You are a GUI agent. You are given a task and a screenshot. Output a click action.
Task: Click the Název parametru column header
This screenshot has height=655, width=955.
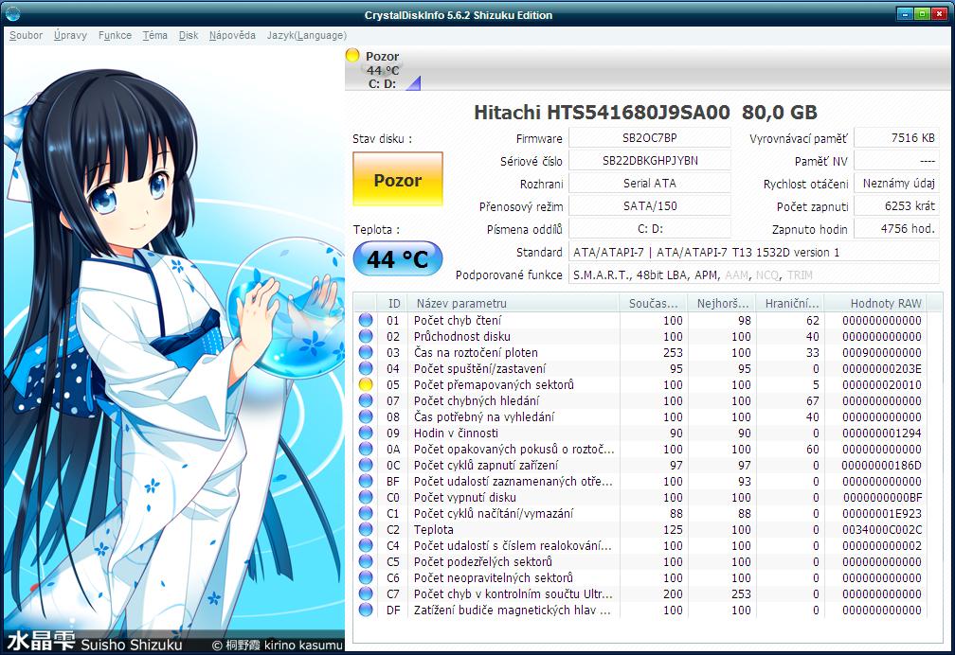514,303
